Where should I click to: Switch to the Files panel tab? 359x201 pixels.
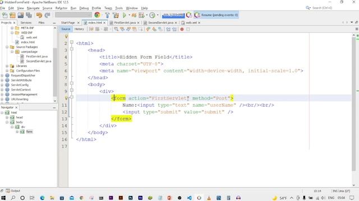(x=42, y=23)
